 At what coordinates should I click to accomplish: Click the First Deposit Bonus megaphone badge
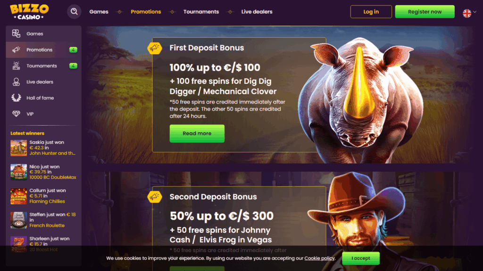tap(155, 48)
